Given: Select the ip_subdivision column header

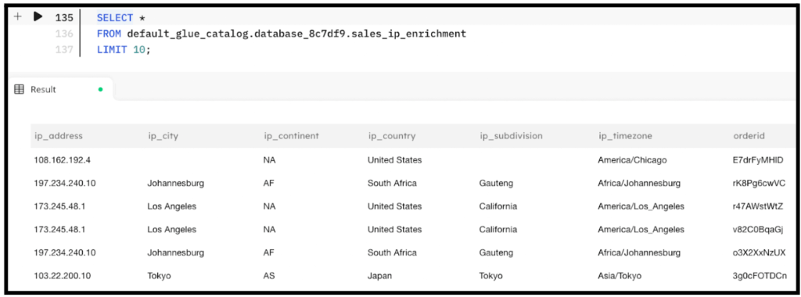Looking at the screenshot, I should 511,136.
